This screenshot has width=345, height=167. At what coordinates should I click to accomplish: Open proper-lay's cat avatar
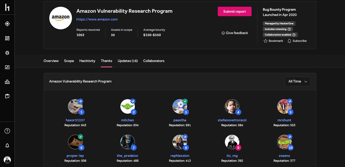[x=75, y=142]
